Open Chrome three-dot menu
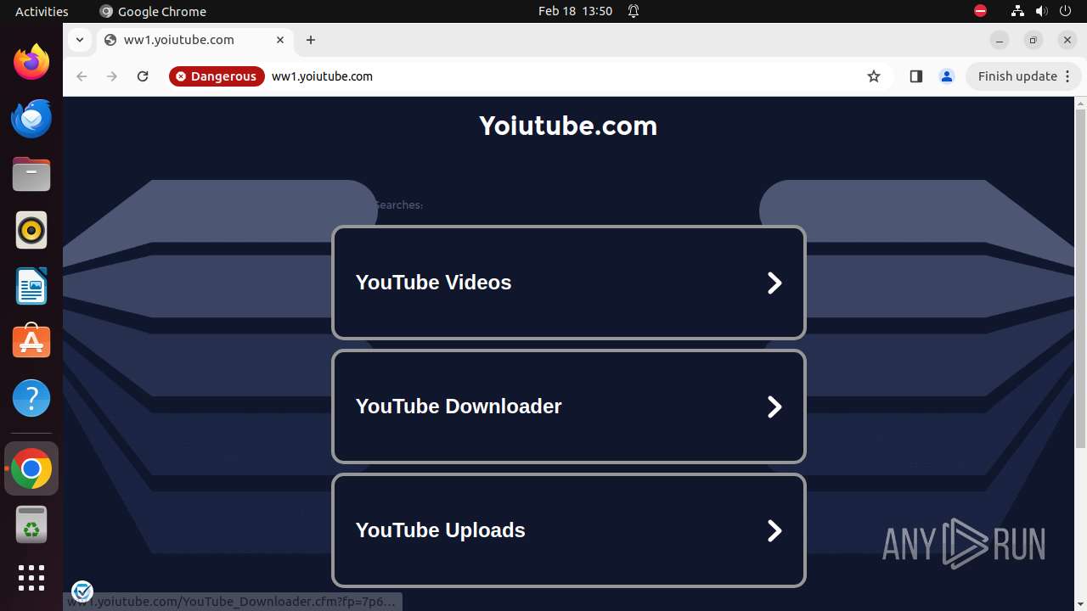The image size is (1087, 611). tap(1069, 76)
